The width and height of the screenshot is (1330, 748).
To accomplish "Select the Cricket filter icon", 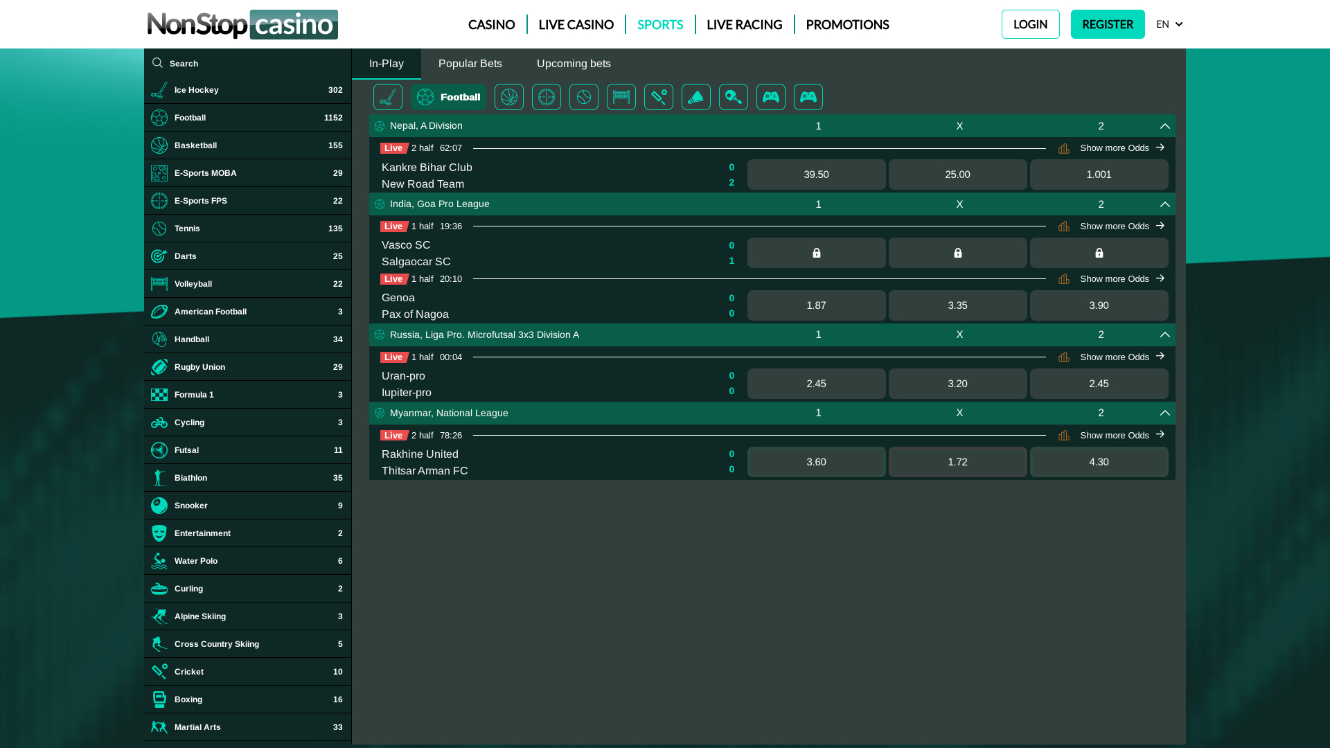I will [x=659, y=97].
